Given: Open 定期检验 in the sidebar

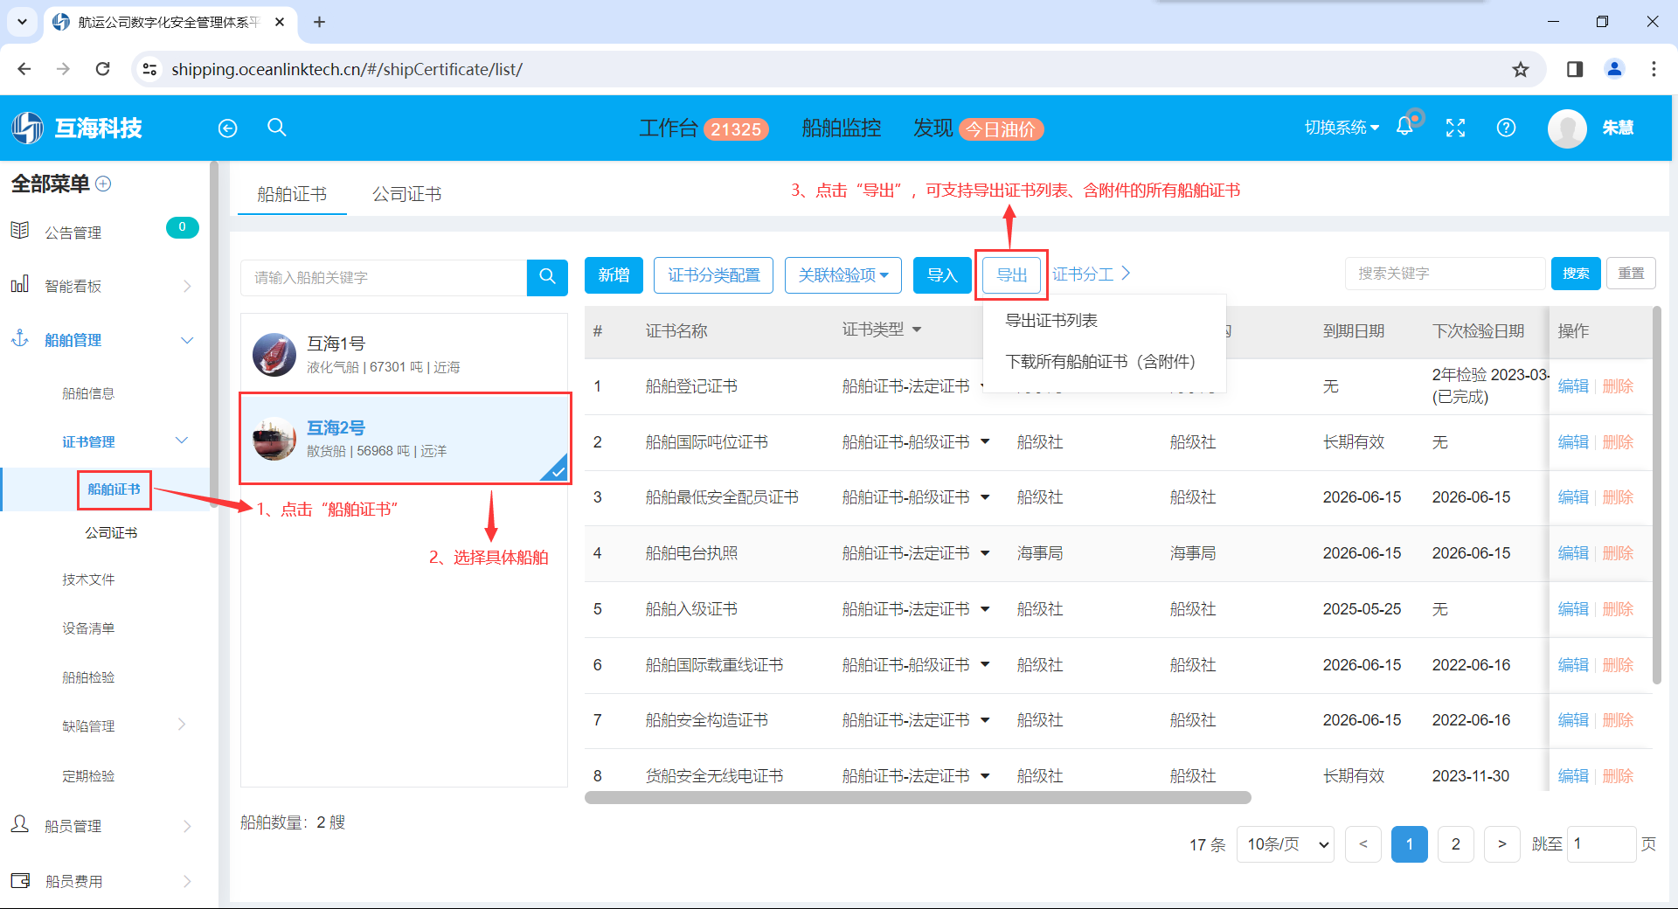Looking at the screenshot, I should coord(88,776).
